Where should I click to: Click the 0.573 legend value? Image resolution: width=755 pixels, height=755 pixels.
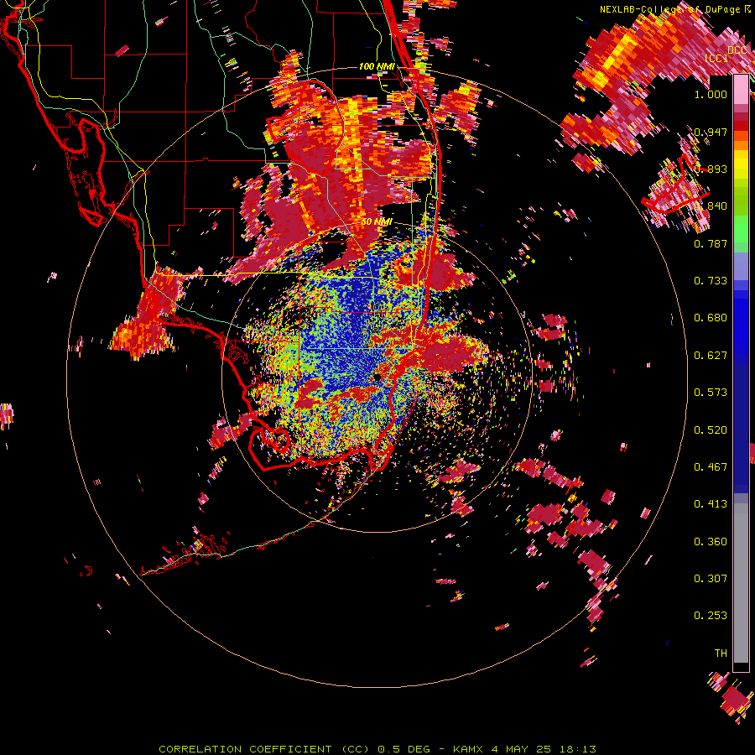(711, 393)
